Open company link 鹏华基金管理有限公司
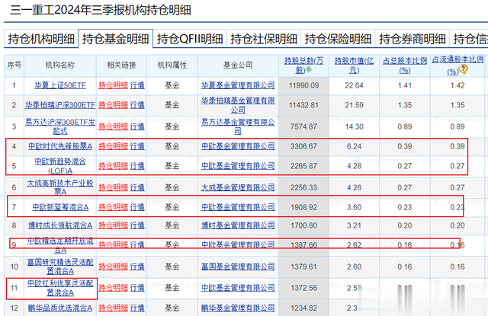Image resolution: width=488 pixels, height=316 pixels. [x=238, y=308]
